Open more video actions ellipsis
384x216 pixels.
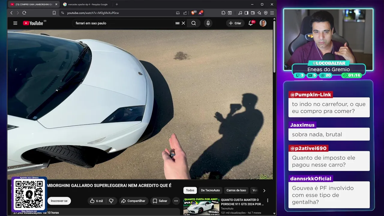click(x=176, y=201)
